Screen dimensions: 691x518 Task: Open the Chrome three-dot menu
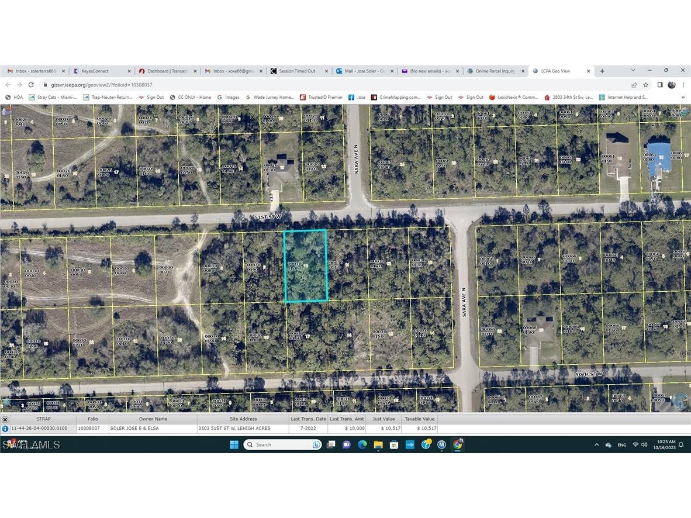(683, 85)
